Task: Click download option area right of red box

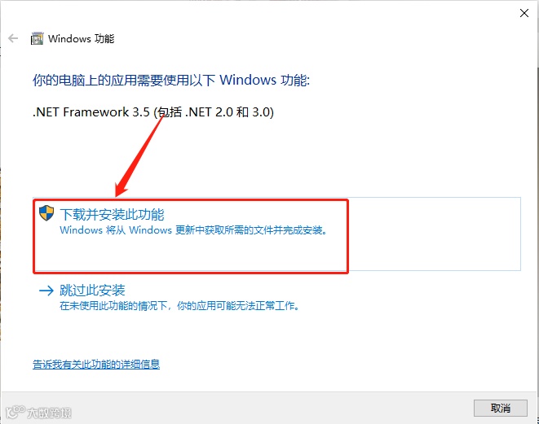Action: 435,234
